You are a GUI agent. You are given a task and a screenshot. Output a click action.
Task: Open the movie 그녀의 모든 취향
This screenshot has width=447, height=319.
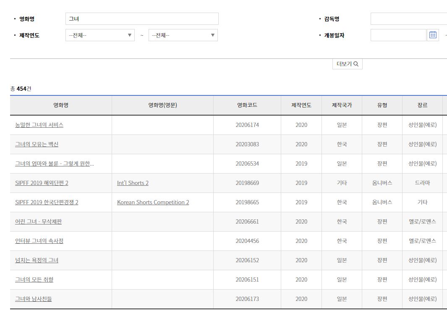(34, 280)
